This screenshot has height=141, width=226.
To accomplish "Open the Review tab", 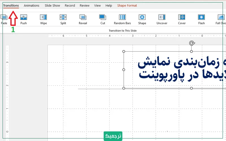I will point(84,6).
